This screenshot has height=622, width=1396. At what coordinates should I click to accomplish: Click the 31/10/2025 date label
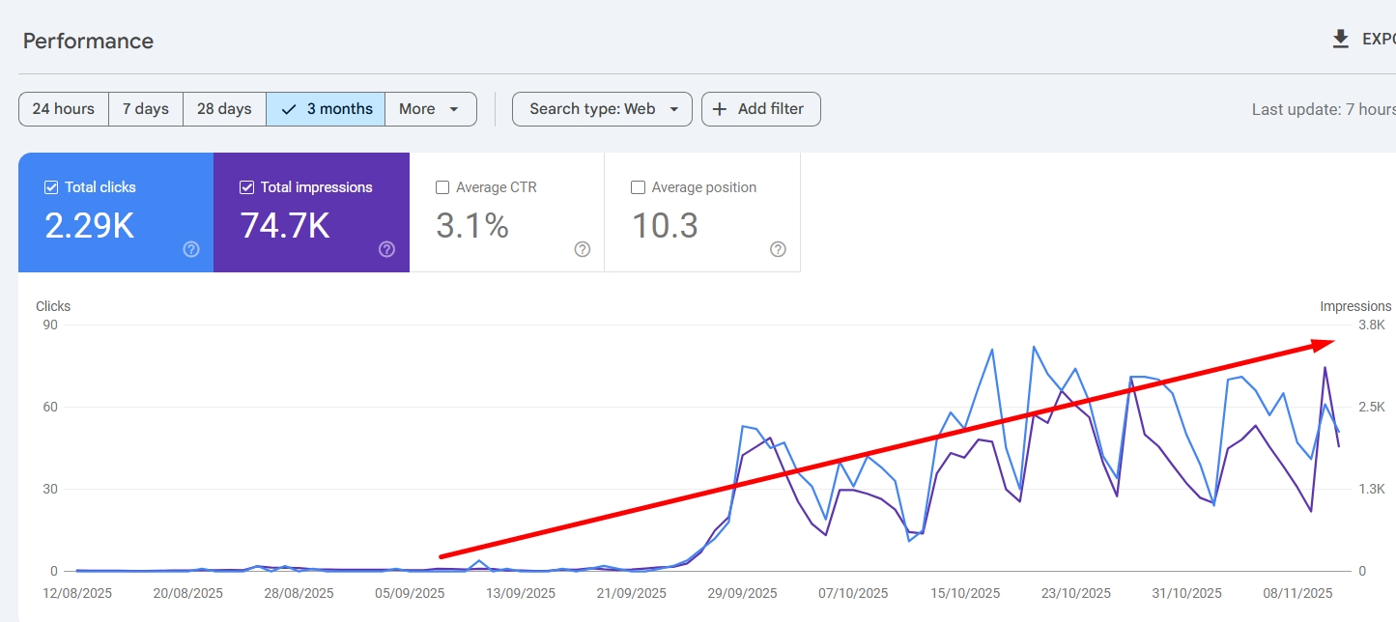tap(1186, 593)
